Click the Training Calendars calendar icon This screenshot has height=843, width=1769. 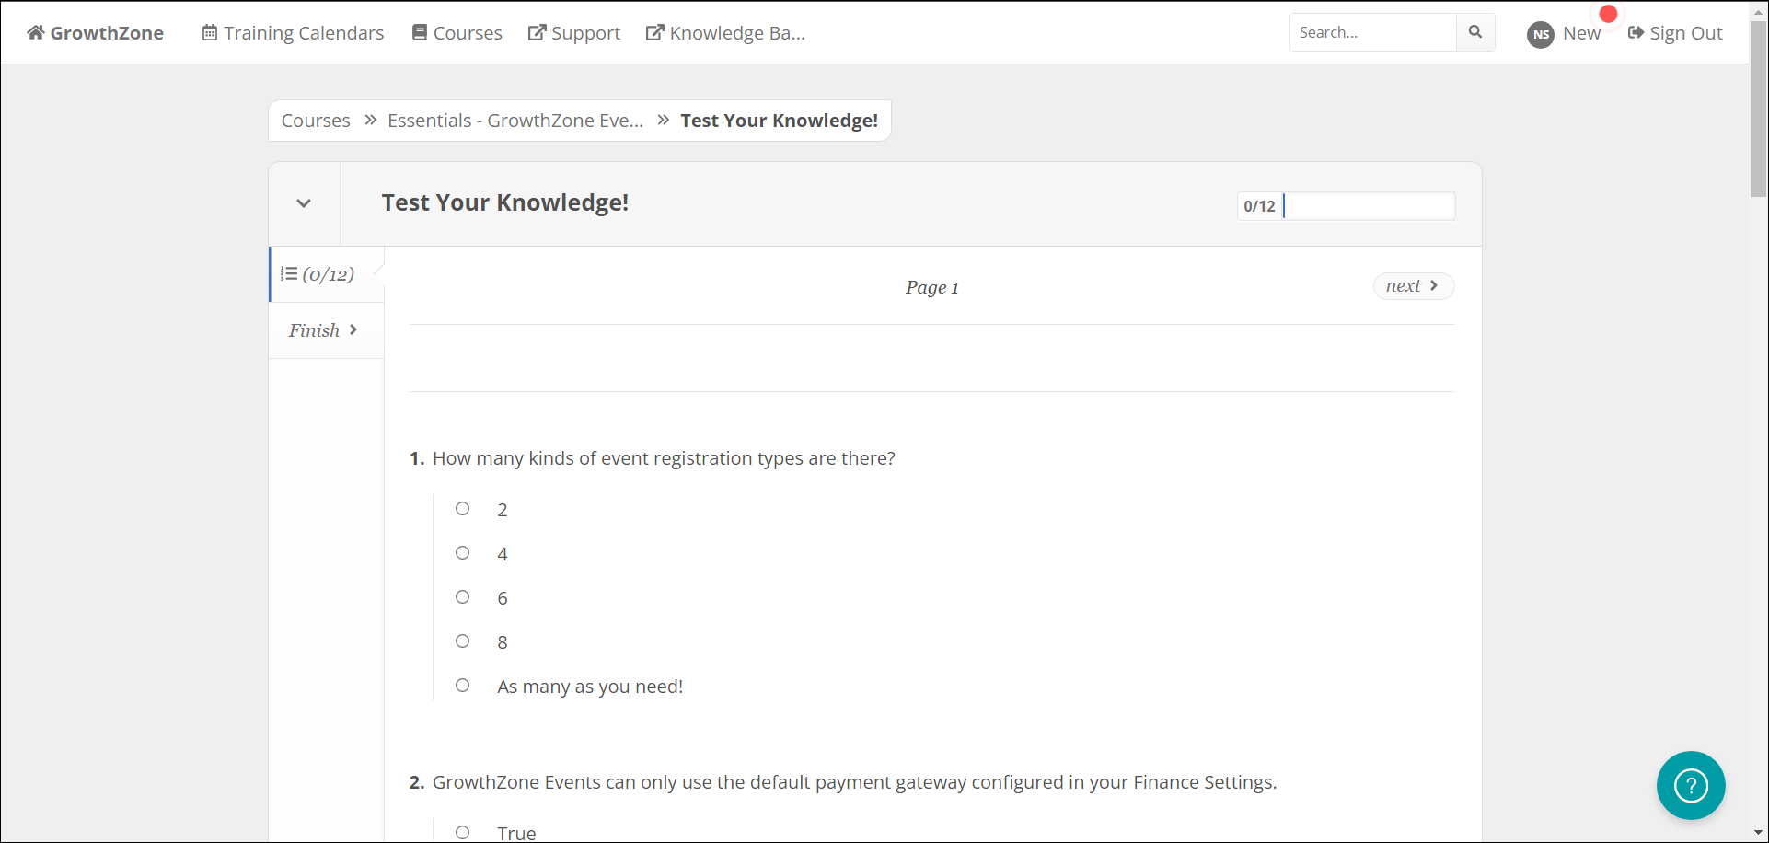point(210,33)
